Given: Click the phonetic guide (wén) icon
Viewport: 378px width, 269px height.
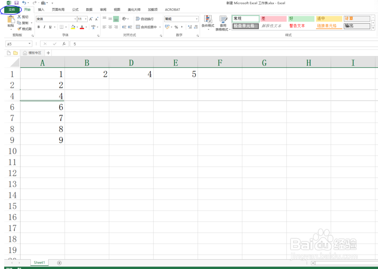Looking at the screenshot, I should [x=93, y=27].
